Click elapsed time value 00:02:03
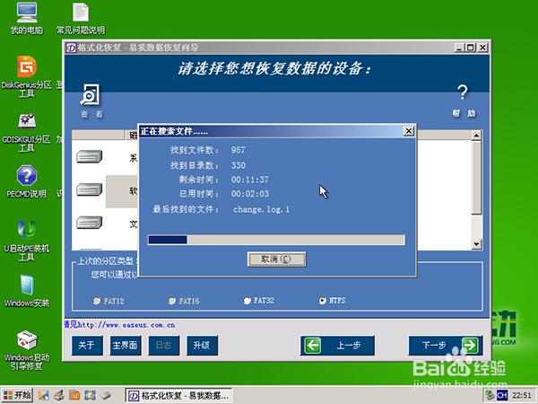Image resolution: width=538 pixels, height=404 pixels. pyautogui.click(x=250, y=194)
